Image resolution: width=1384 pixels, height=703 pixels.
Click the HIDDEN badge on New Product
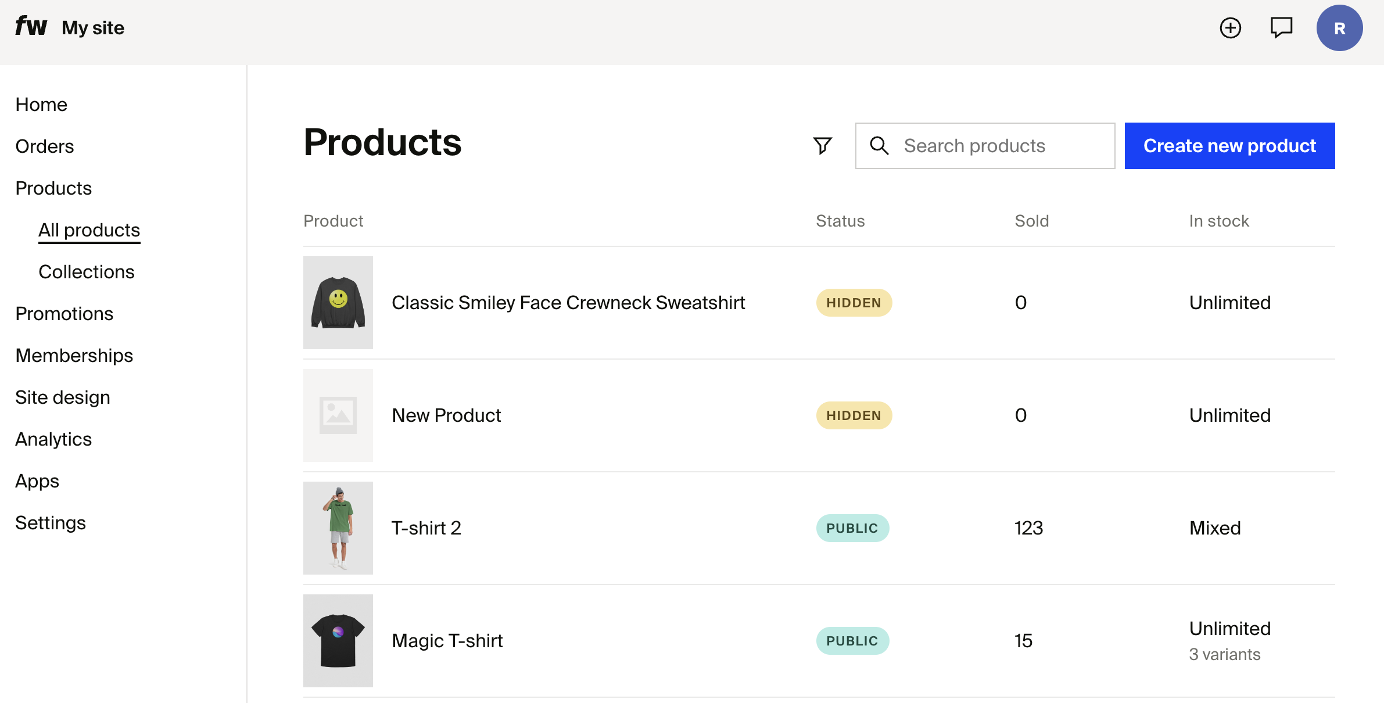pyautogui.click(x=854, y=415)
